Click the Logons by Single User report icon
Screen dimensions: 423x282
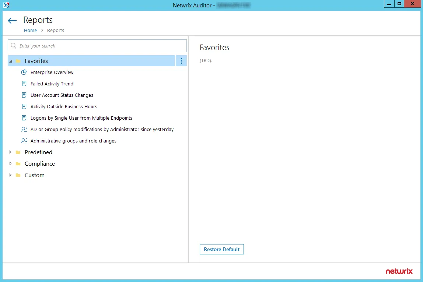pyautogui.click(x=24, y=118)
